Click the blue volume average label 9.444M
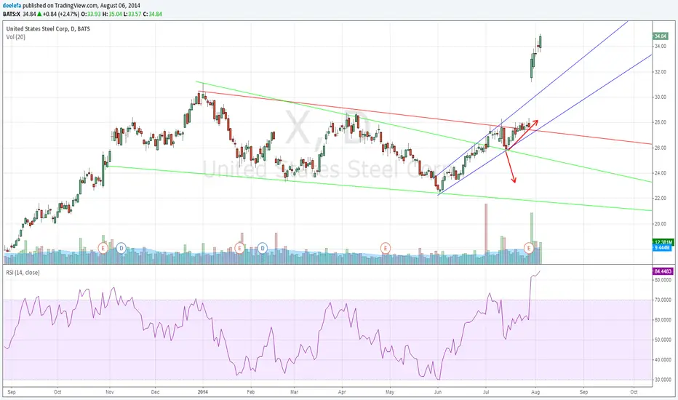Viewport: 678px width, 400px height. [x=662, y=247]
